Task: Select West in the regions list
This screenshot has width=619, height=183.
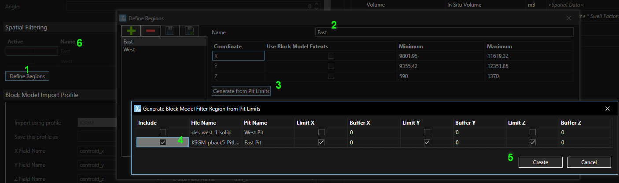Action: (129, 50)
